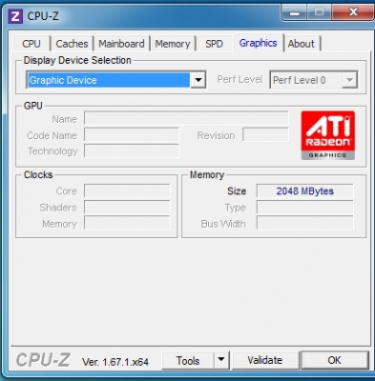Click the Core clock field
Viewport: 375px width, 381px height.
(127, 191)
